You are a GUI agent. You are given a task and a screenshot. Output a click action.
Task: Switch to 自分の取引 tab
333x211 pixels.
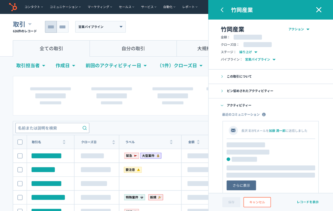pos(133,49)
